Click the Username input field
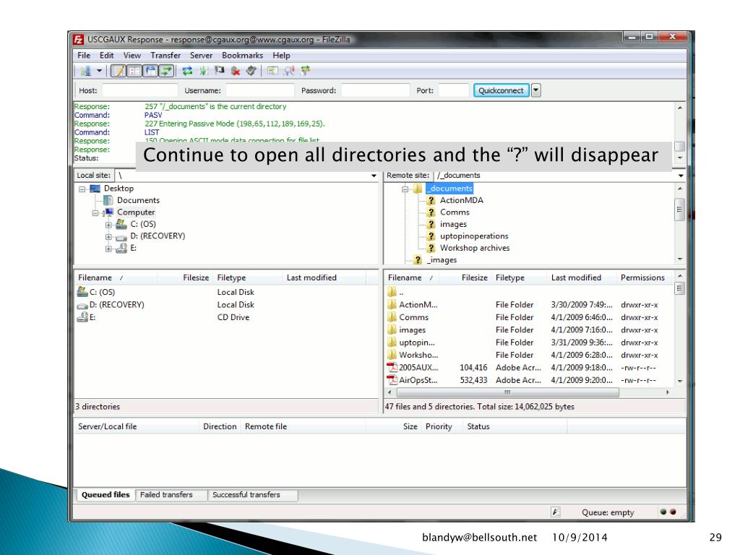Screen dimensions: 740x555 [259, 90]
